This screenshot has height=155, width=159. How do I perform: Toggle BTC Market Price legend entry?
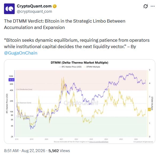pos(70,67)
